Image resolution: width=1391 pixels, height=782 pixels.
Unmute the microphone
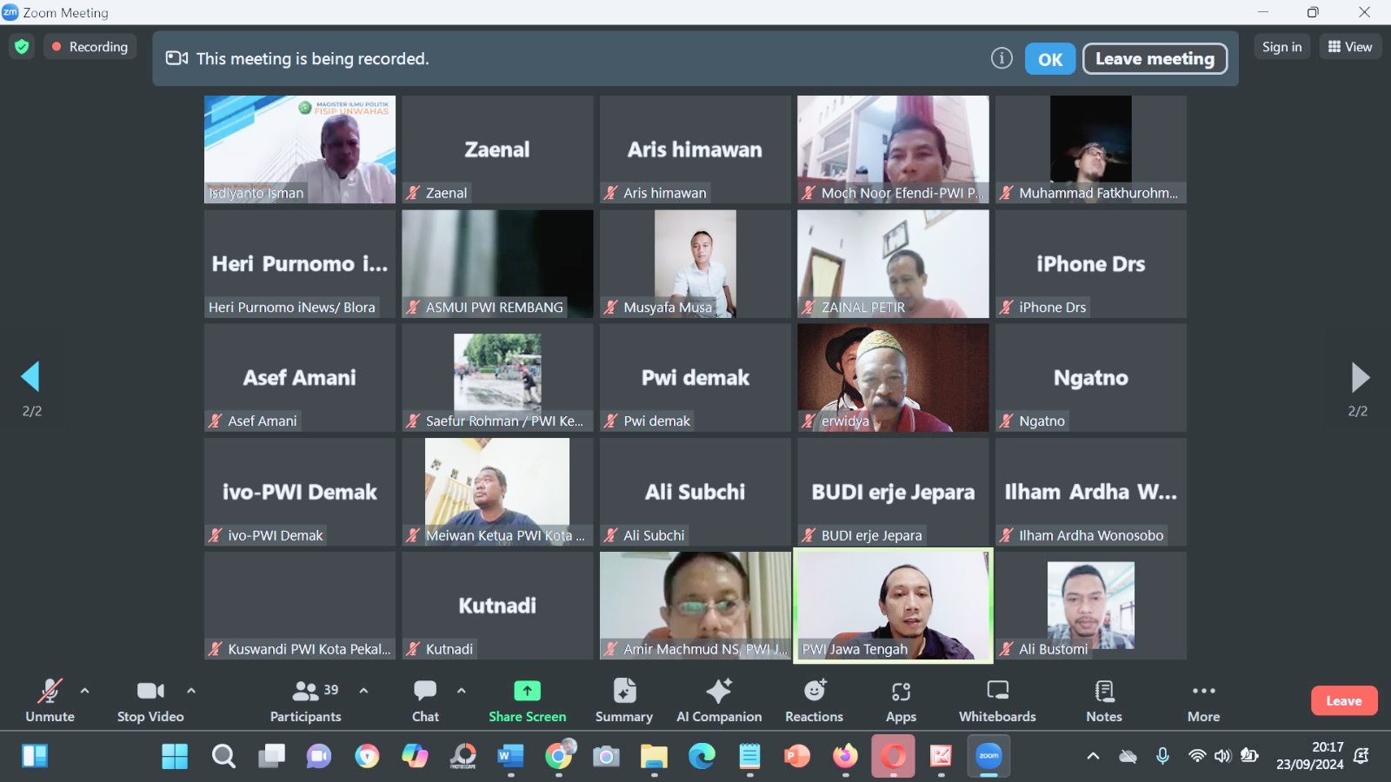pos(50,700)
